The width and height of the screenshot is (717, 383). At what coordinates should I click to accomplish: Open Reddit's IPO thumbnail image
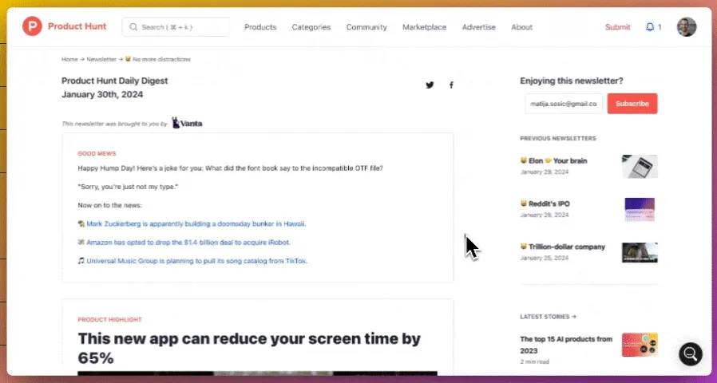[x=640, y=209]
